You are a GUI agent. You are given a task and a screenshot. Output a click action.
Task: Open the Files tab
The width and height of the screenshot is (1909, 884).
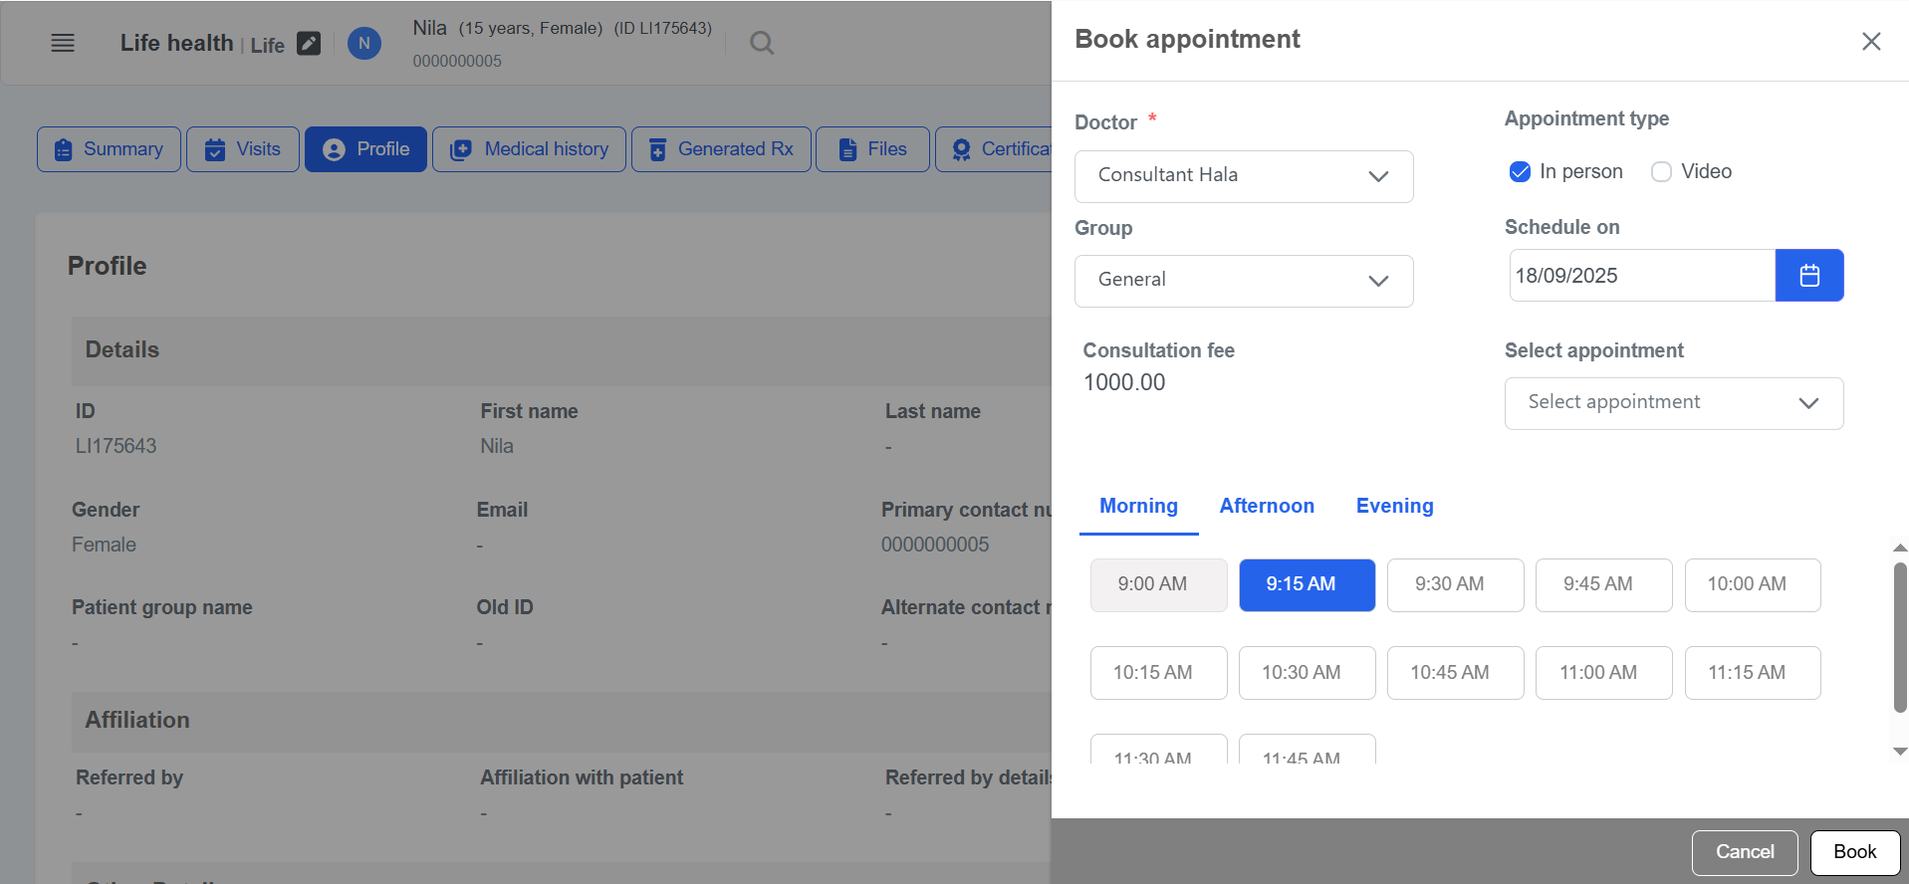(x=873, y=149)
